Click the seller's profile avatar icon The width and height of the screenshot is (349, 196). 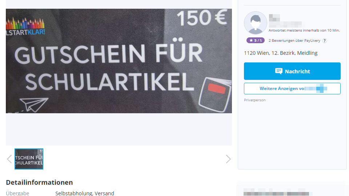click(x=256, y=23)
